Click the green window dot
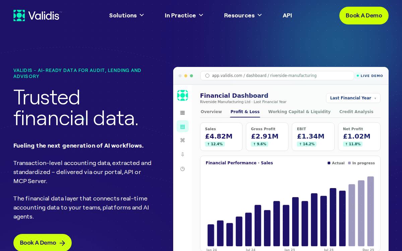The height and width of the screenshot is (251, 402). tap(191, 76)
